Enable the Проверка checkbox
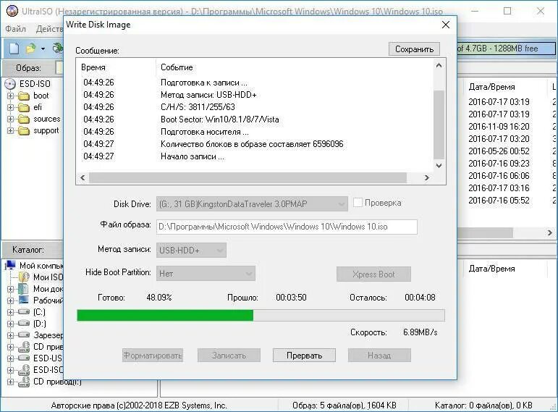Image resolution: width=558 pixels, height=412 pixels. coord(358,203)
